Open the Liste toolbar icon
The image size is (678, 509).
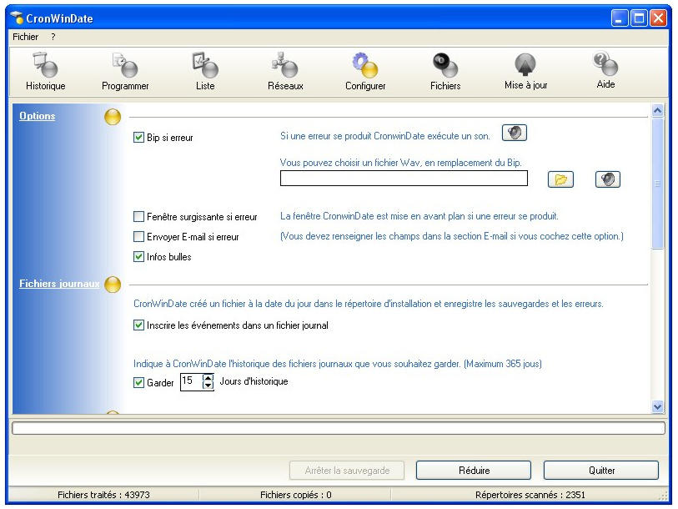(x=204, y=70)
